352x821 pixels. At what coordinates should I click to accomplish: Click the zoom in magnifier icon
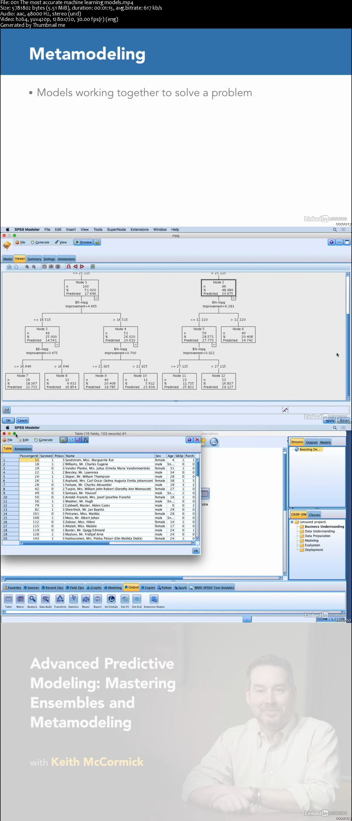coord(27,267)
